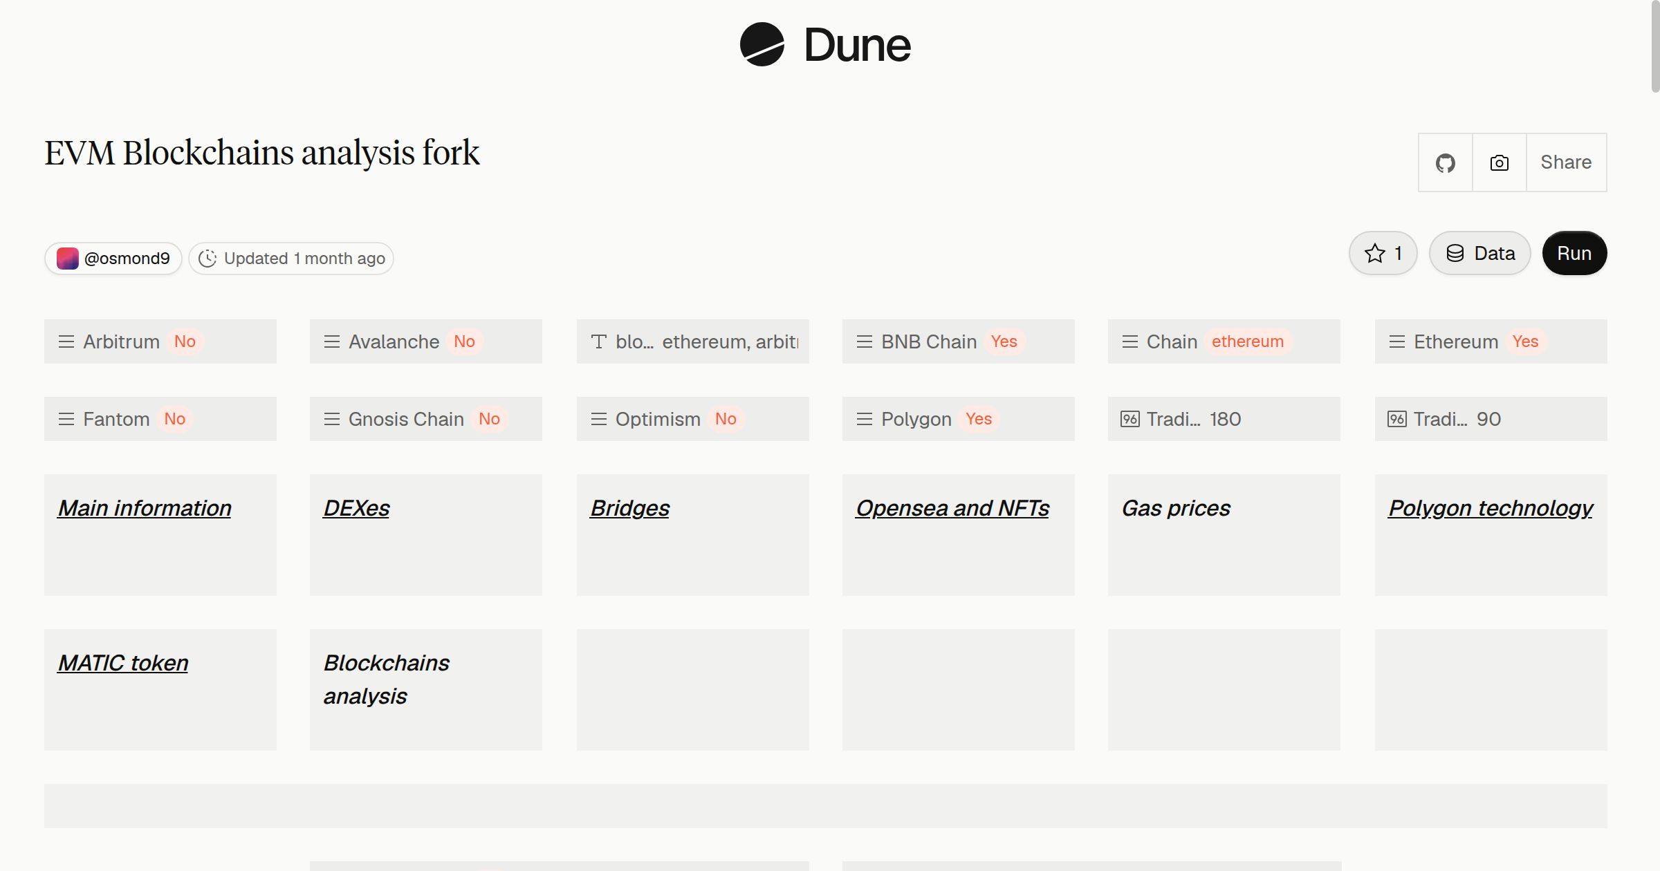Star this dashboard

(1383, 253)
